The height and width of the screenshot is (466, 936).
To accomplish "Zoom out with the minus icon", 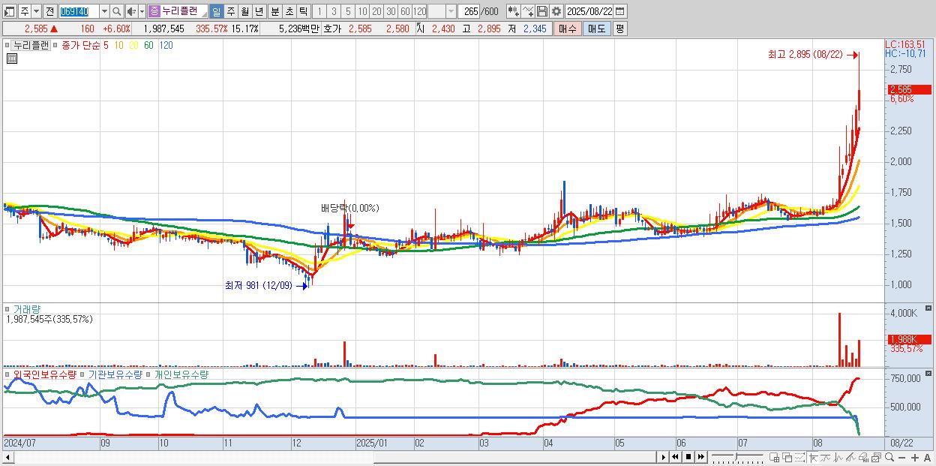I will [901, 458].
